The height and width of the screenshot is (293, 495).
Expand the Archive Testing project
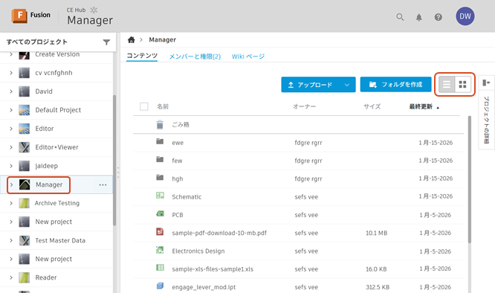tap(11, 203)
